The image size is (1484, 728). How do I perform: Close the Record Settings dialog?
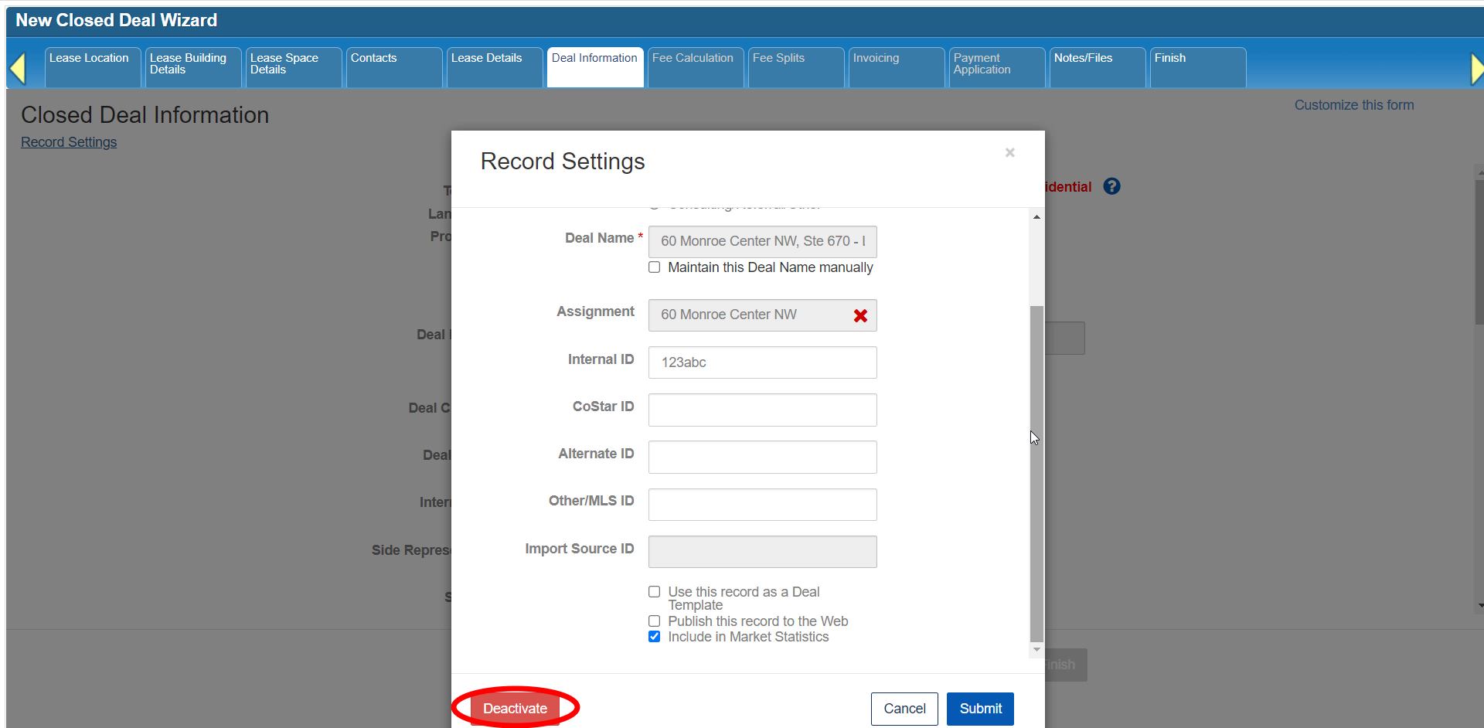pyautogui.click(x=1009, y=153)
